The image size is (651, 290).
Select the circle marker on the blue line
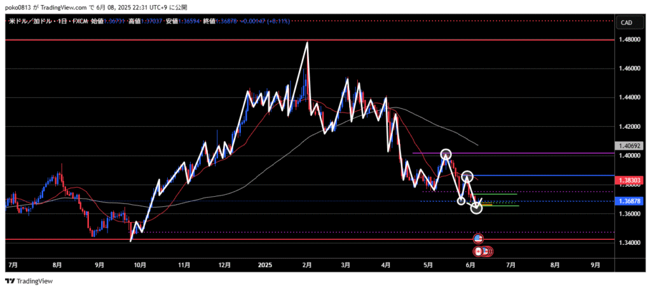pos(467,176)
